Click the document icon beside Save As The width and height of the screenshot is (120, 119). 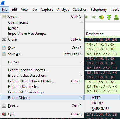pos(4,54)
